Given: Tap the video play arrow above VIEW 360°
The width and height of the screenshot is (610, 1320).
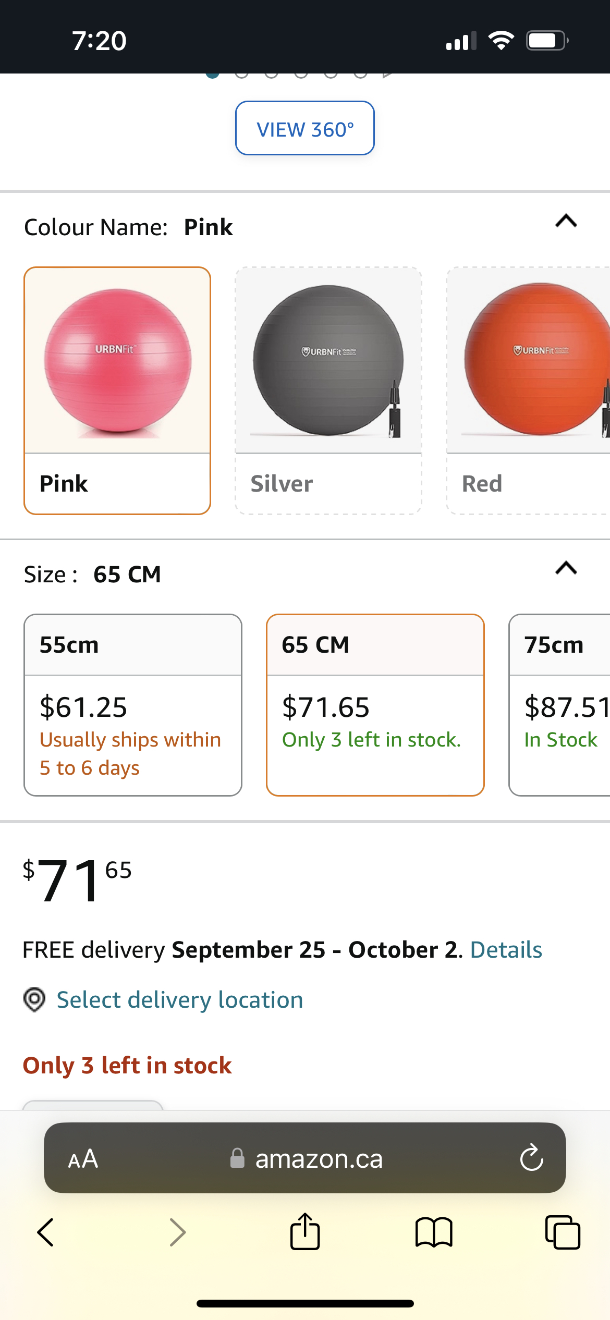Looking at the screenshot, I should click(386, 74).
